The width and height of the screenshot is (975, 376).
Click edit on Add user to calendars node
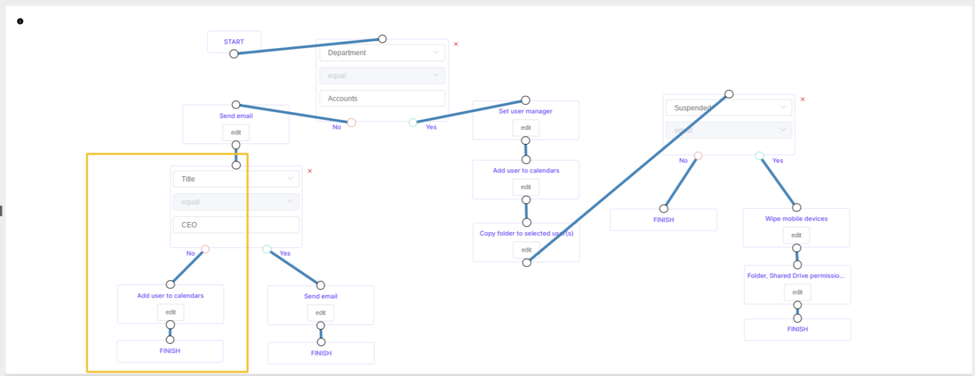tap(526, 186)
